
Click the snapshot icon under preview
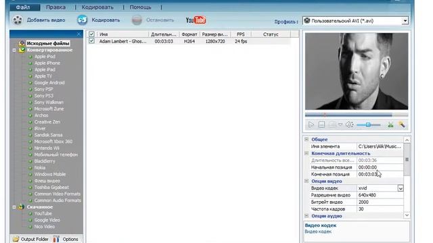[332, 125]
